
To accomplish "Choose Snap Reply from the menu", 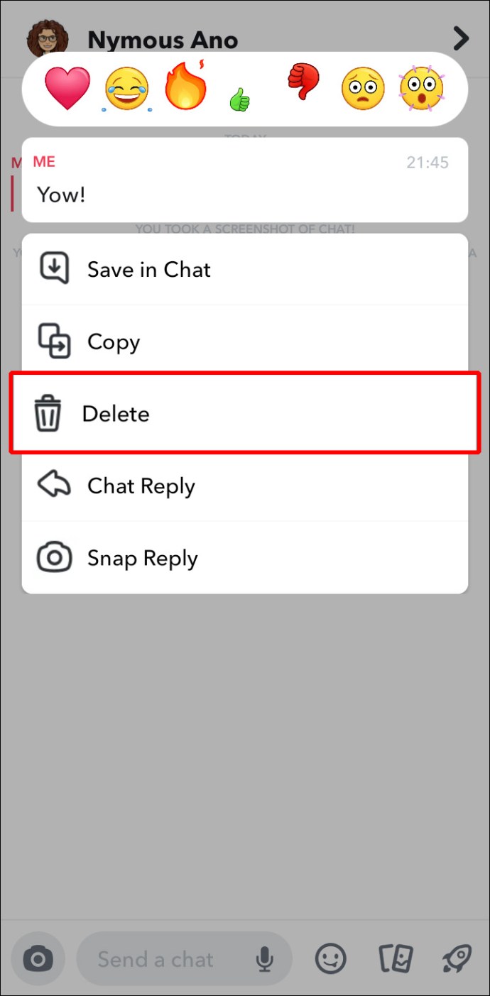I will point(245,558).
